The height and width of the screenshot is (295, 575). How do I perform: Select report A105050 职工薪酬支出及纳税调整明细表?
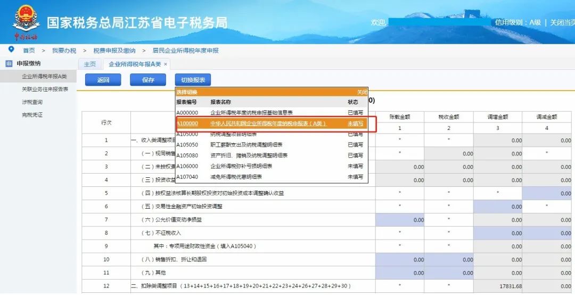click(272, 145)
